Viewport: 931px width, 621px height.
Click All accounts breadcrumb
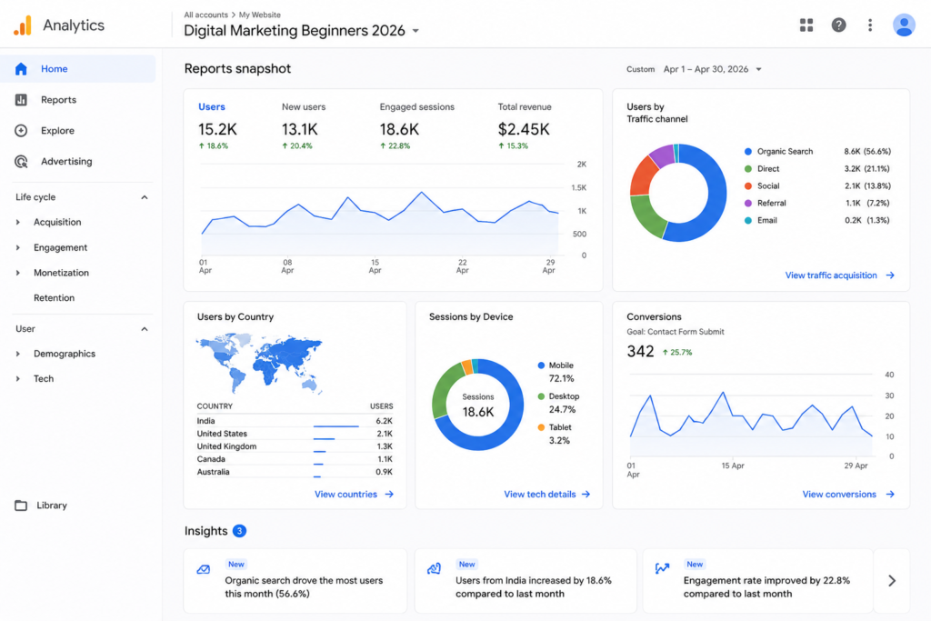(x=205, y=15)
